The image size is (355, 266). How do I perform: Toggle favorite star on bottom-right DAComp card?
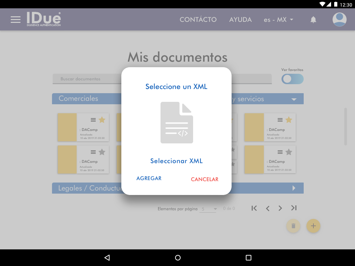[289, 152]
